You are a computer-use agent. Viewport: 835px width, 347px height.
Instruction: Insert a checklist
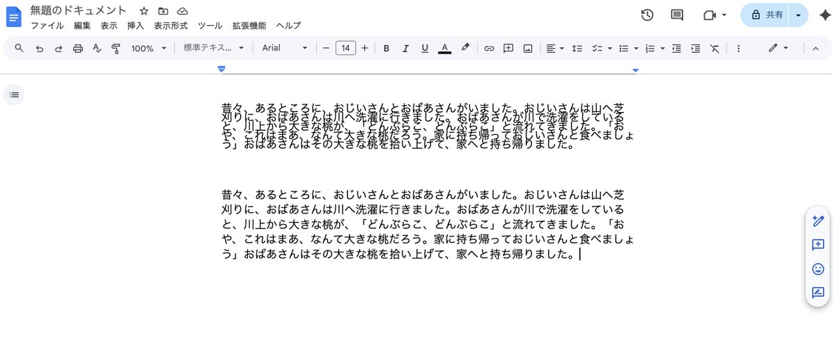(597, 49)
